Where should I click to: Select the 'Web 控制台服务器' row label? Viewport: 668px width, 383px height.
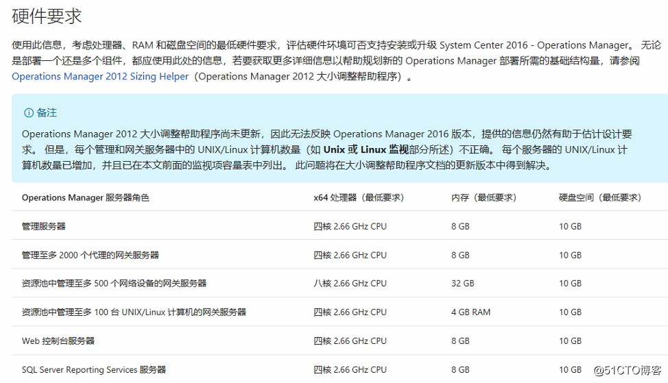(x=58, y=341)
